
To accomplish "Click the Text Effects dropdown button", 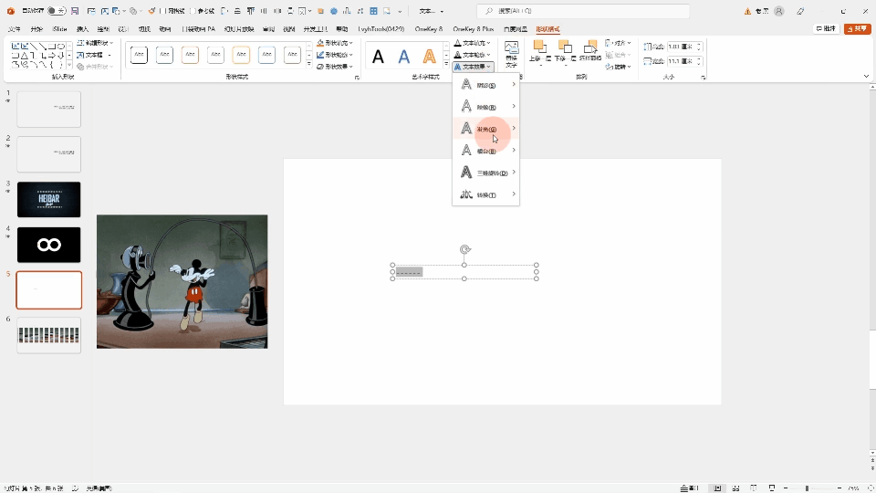I will pyautogui.click(x=473, y=67).
